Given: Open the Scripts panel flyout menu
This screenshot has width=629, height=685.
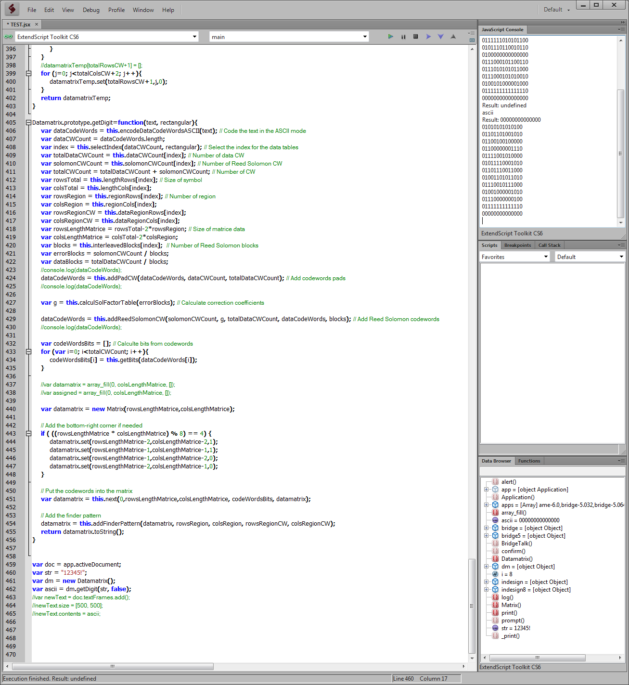Looking at the screenshot, I should click(x=621, y=245).
